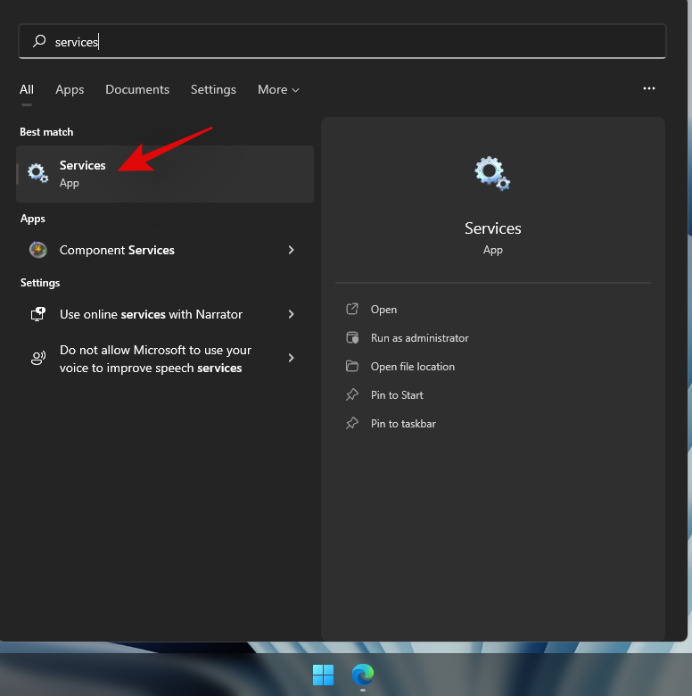692x696 pixels.
Task: Click the Narrator online services icon
Action: tap(37, 314)
